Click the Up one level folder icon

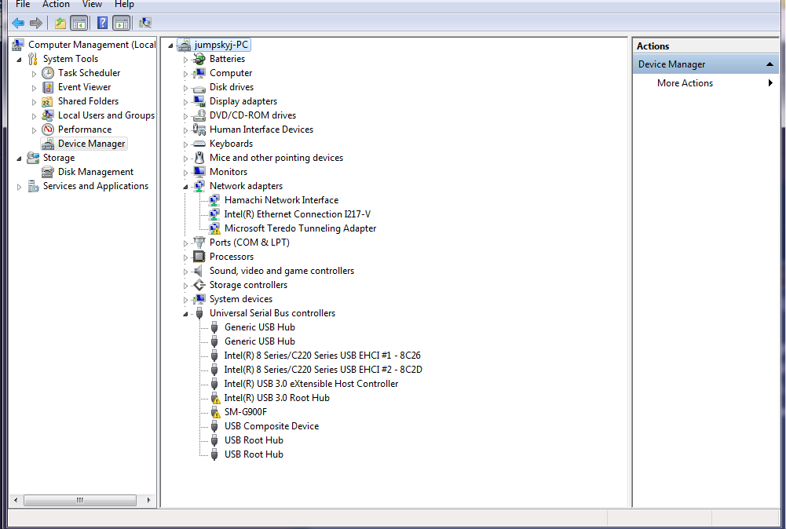click(60, 23)
